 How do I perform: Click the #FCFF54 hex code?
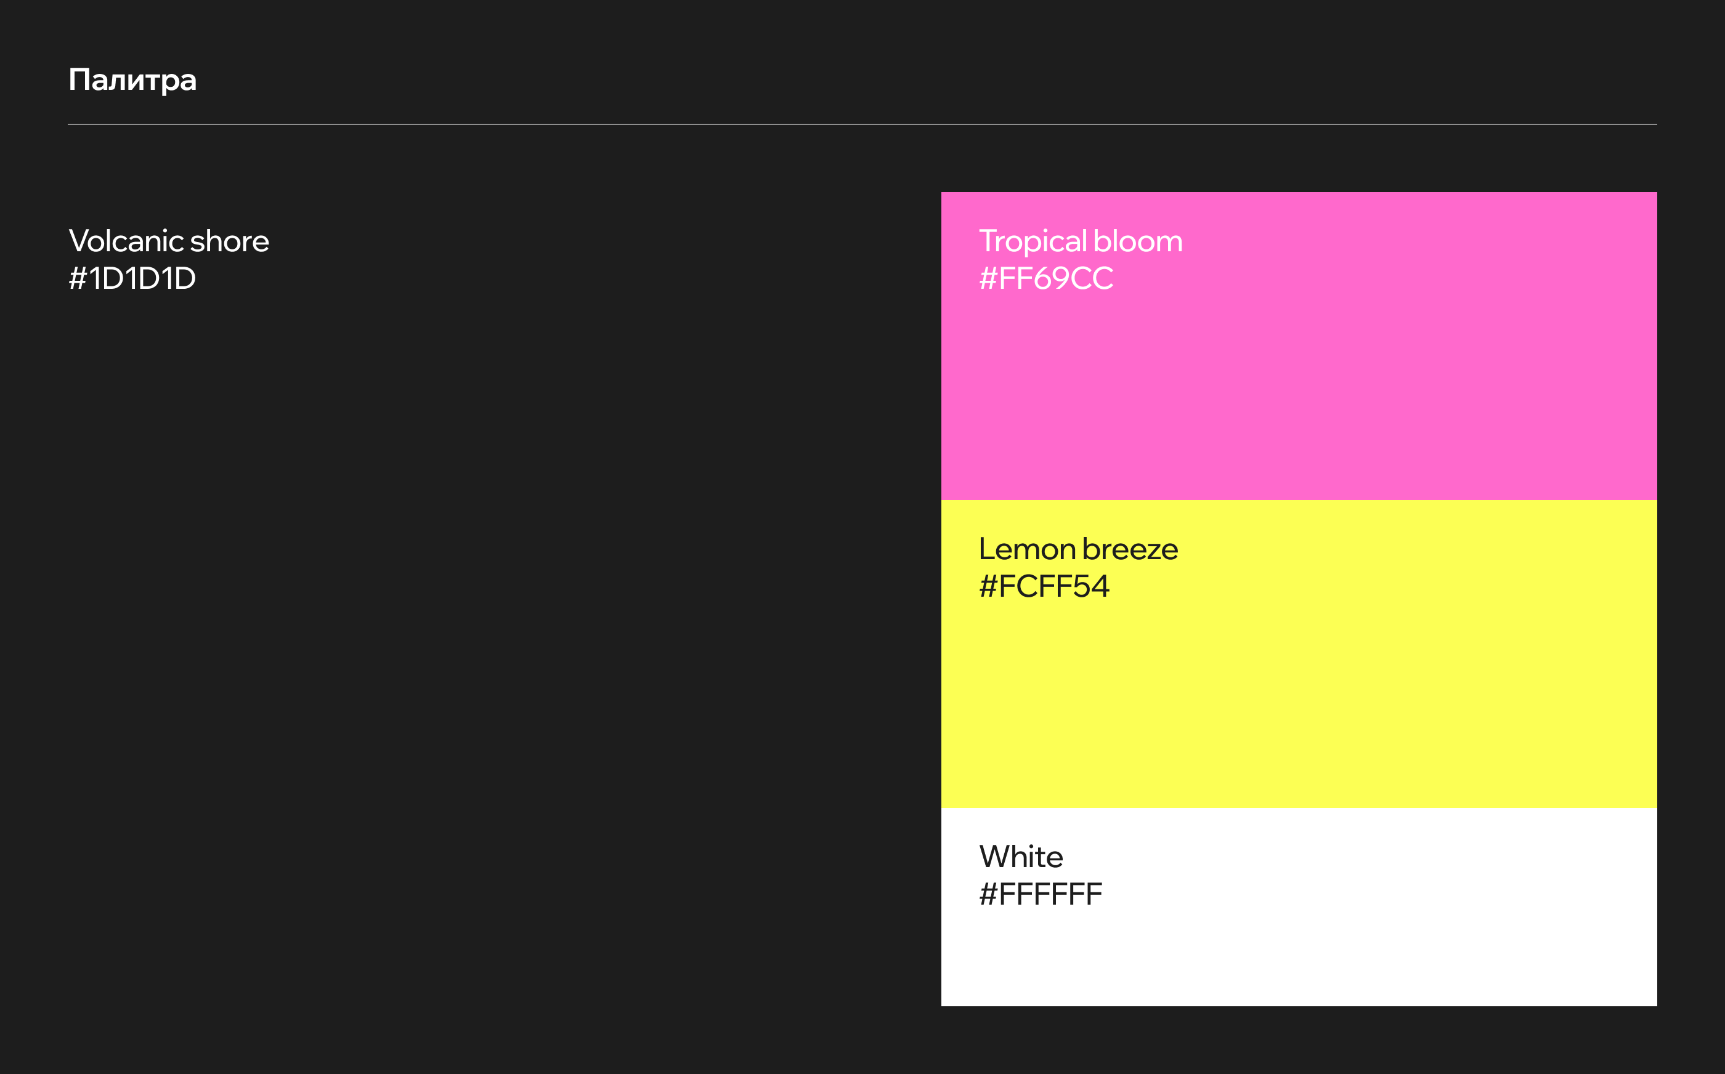tap(1044, 587)
